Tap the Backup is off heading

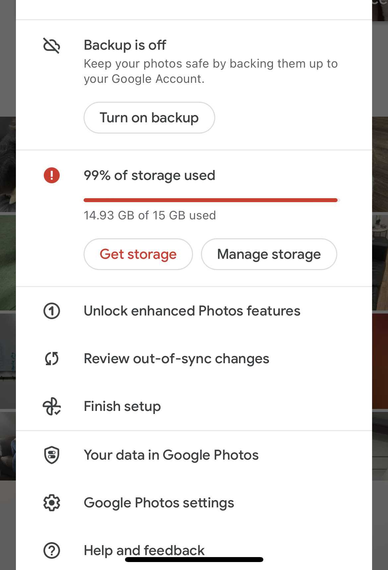coord(125,45)
